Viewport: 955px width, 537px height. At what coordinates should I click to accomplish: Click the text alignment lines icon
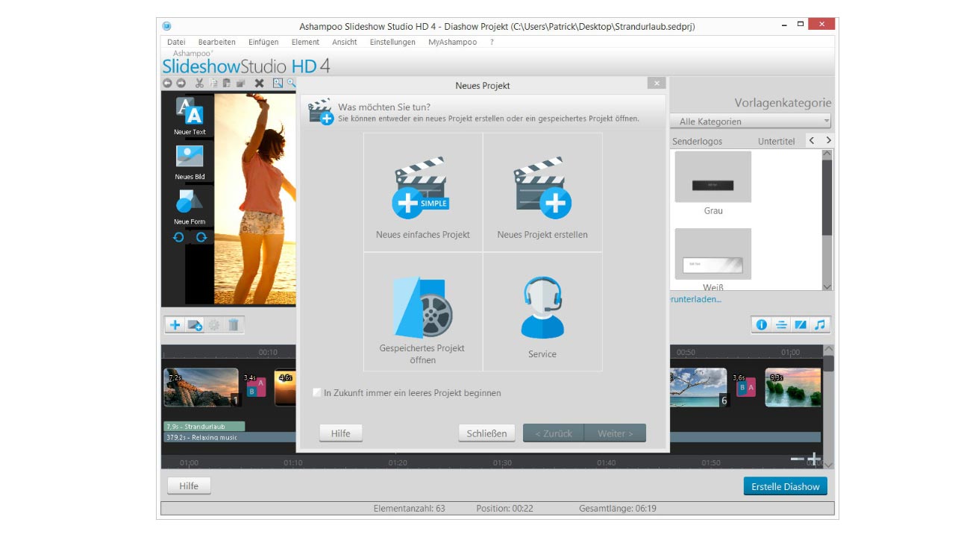coord(781,324)
